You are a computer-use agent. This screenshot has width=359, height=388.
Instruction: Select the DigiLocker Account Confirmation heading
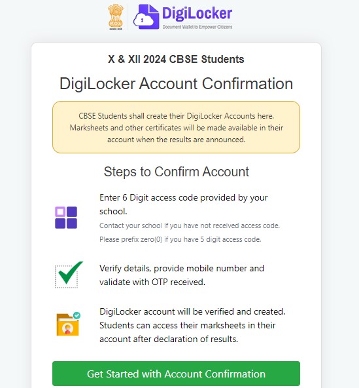(x=176, y=83)
